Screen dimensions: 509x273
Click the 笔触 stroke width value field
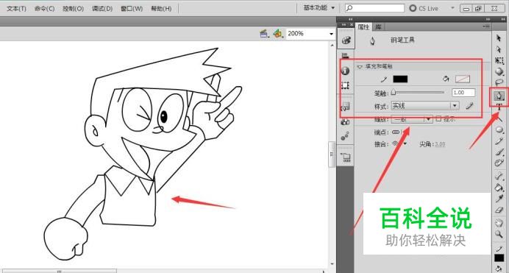[x=463, y=93]
